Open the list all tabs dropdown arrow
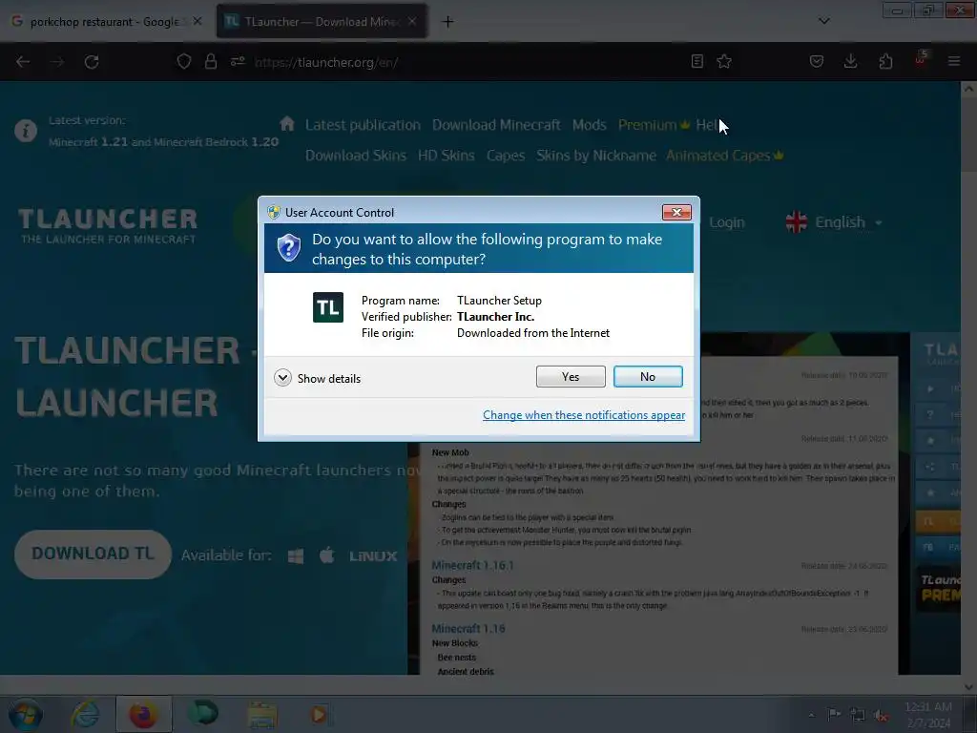 coord(823,21)
